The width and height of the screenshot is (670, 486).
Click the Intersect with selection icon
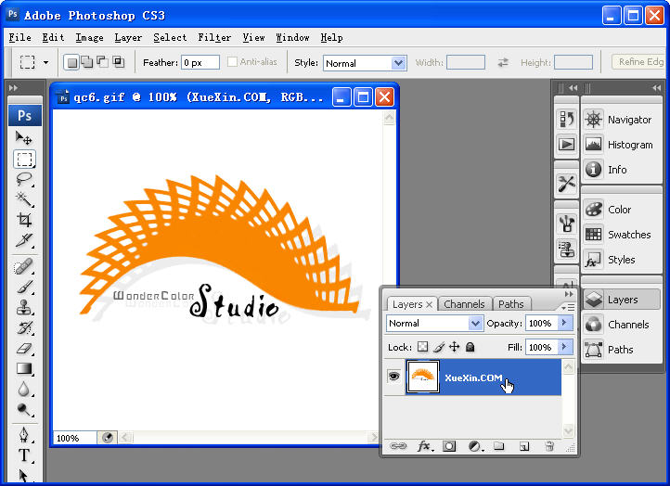(x=119, y=62)
